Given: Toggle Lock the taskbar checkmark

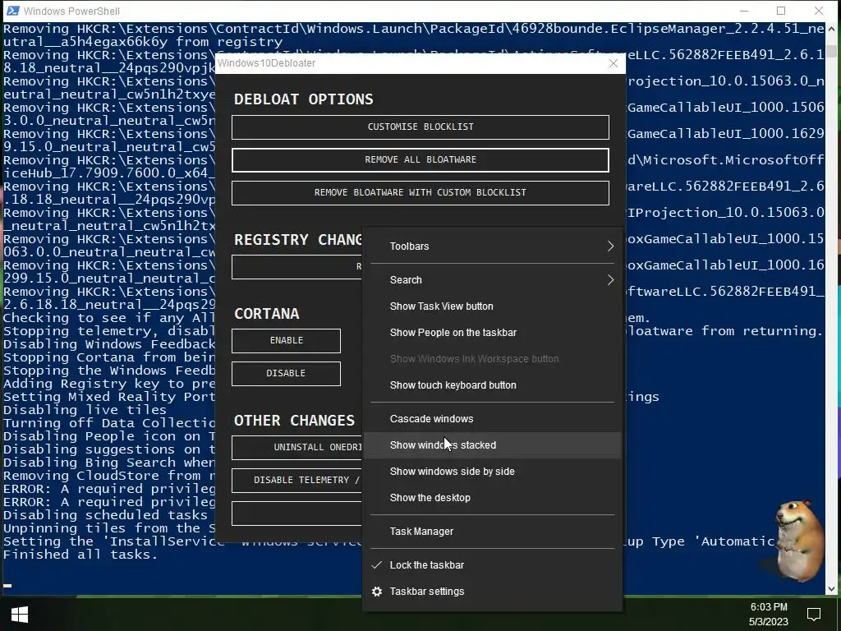Looking at the screenshot, I should (377, 565).
